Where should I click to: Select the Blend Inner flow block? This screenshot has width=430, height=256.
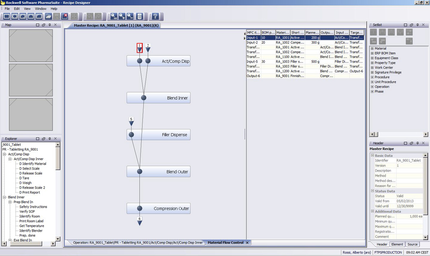click(x=158, y=98)
